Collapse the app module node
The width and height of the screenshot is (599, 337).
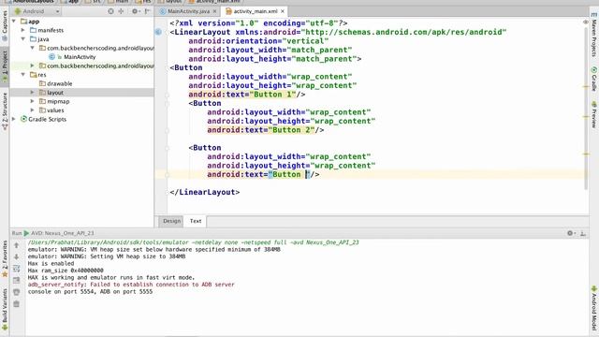pos(14,22)
